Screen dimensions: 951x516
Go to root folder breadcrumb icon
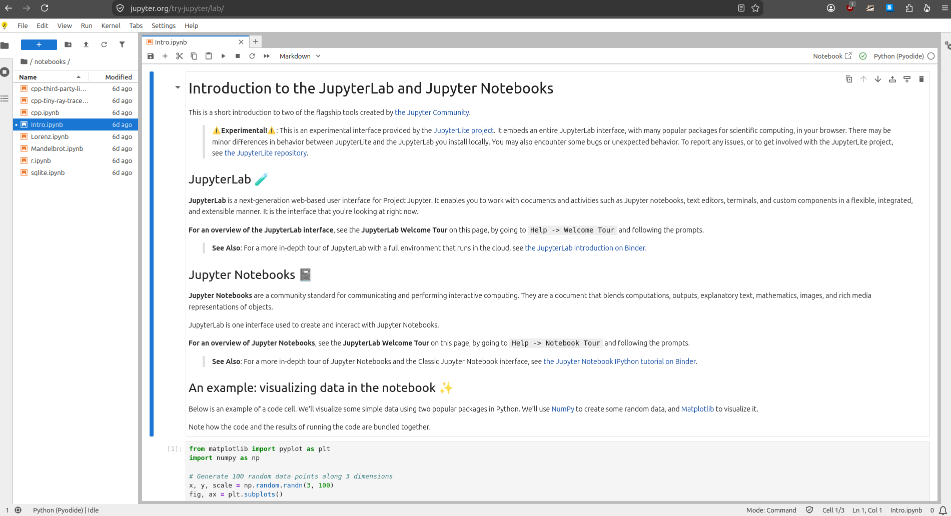24,61
